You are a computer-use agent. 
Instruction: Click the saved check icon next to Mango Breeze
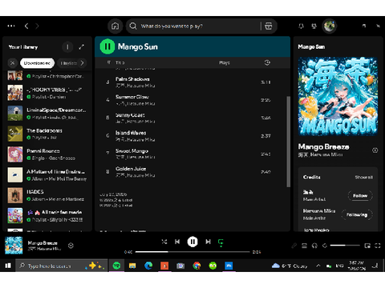point(71,246)
